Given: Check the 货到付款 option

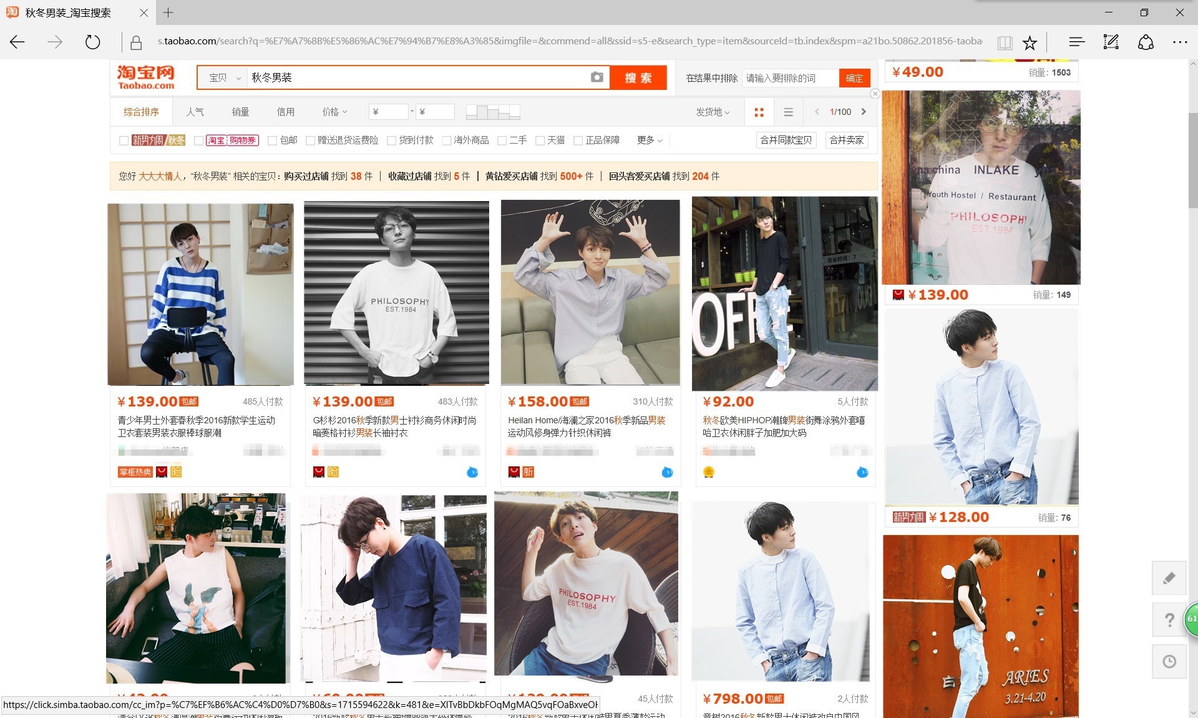Looking at the screenshot, I should [391, 140].
